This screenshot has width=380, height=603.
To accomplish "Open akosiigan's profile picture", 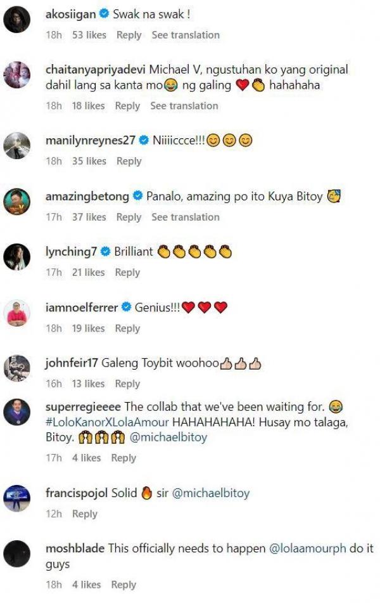I will click(17, 20).
